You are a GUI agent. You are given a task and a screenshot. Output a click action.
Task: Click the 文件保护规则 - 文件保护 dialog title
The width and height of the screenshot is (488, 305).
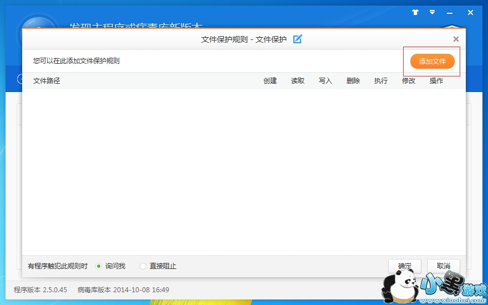[x=243, y=39]
